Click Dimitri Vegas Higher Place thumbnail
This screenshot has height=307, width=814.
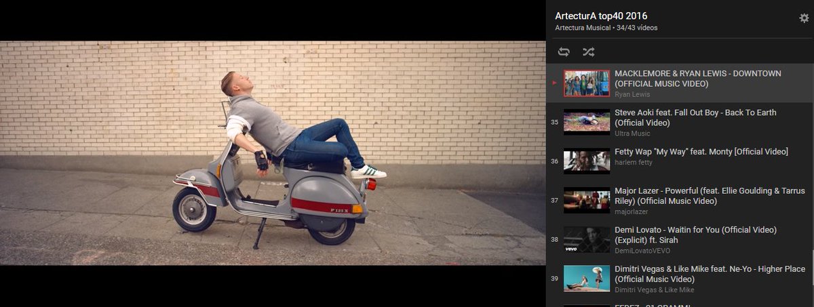[587, 279]
